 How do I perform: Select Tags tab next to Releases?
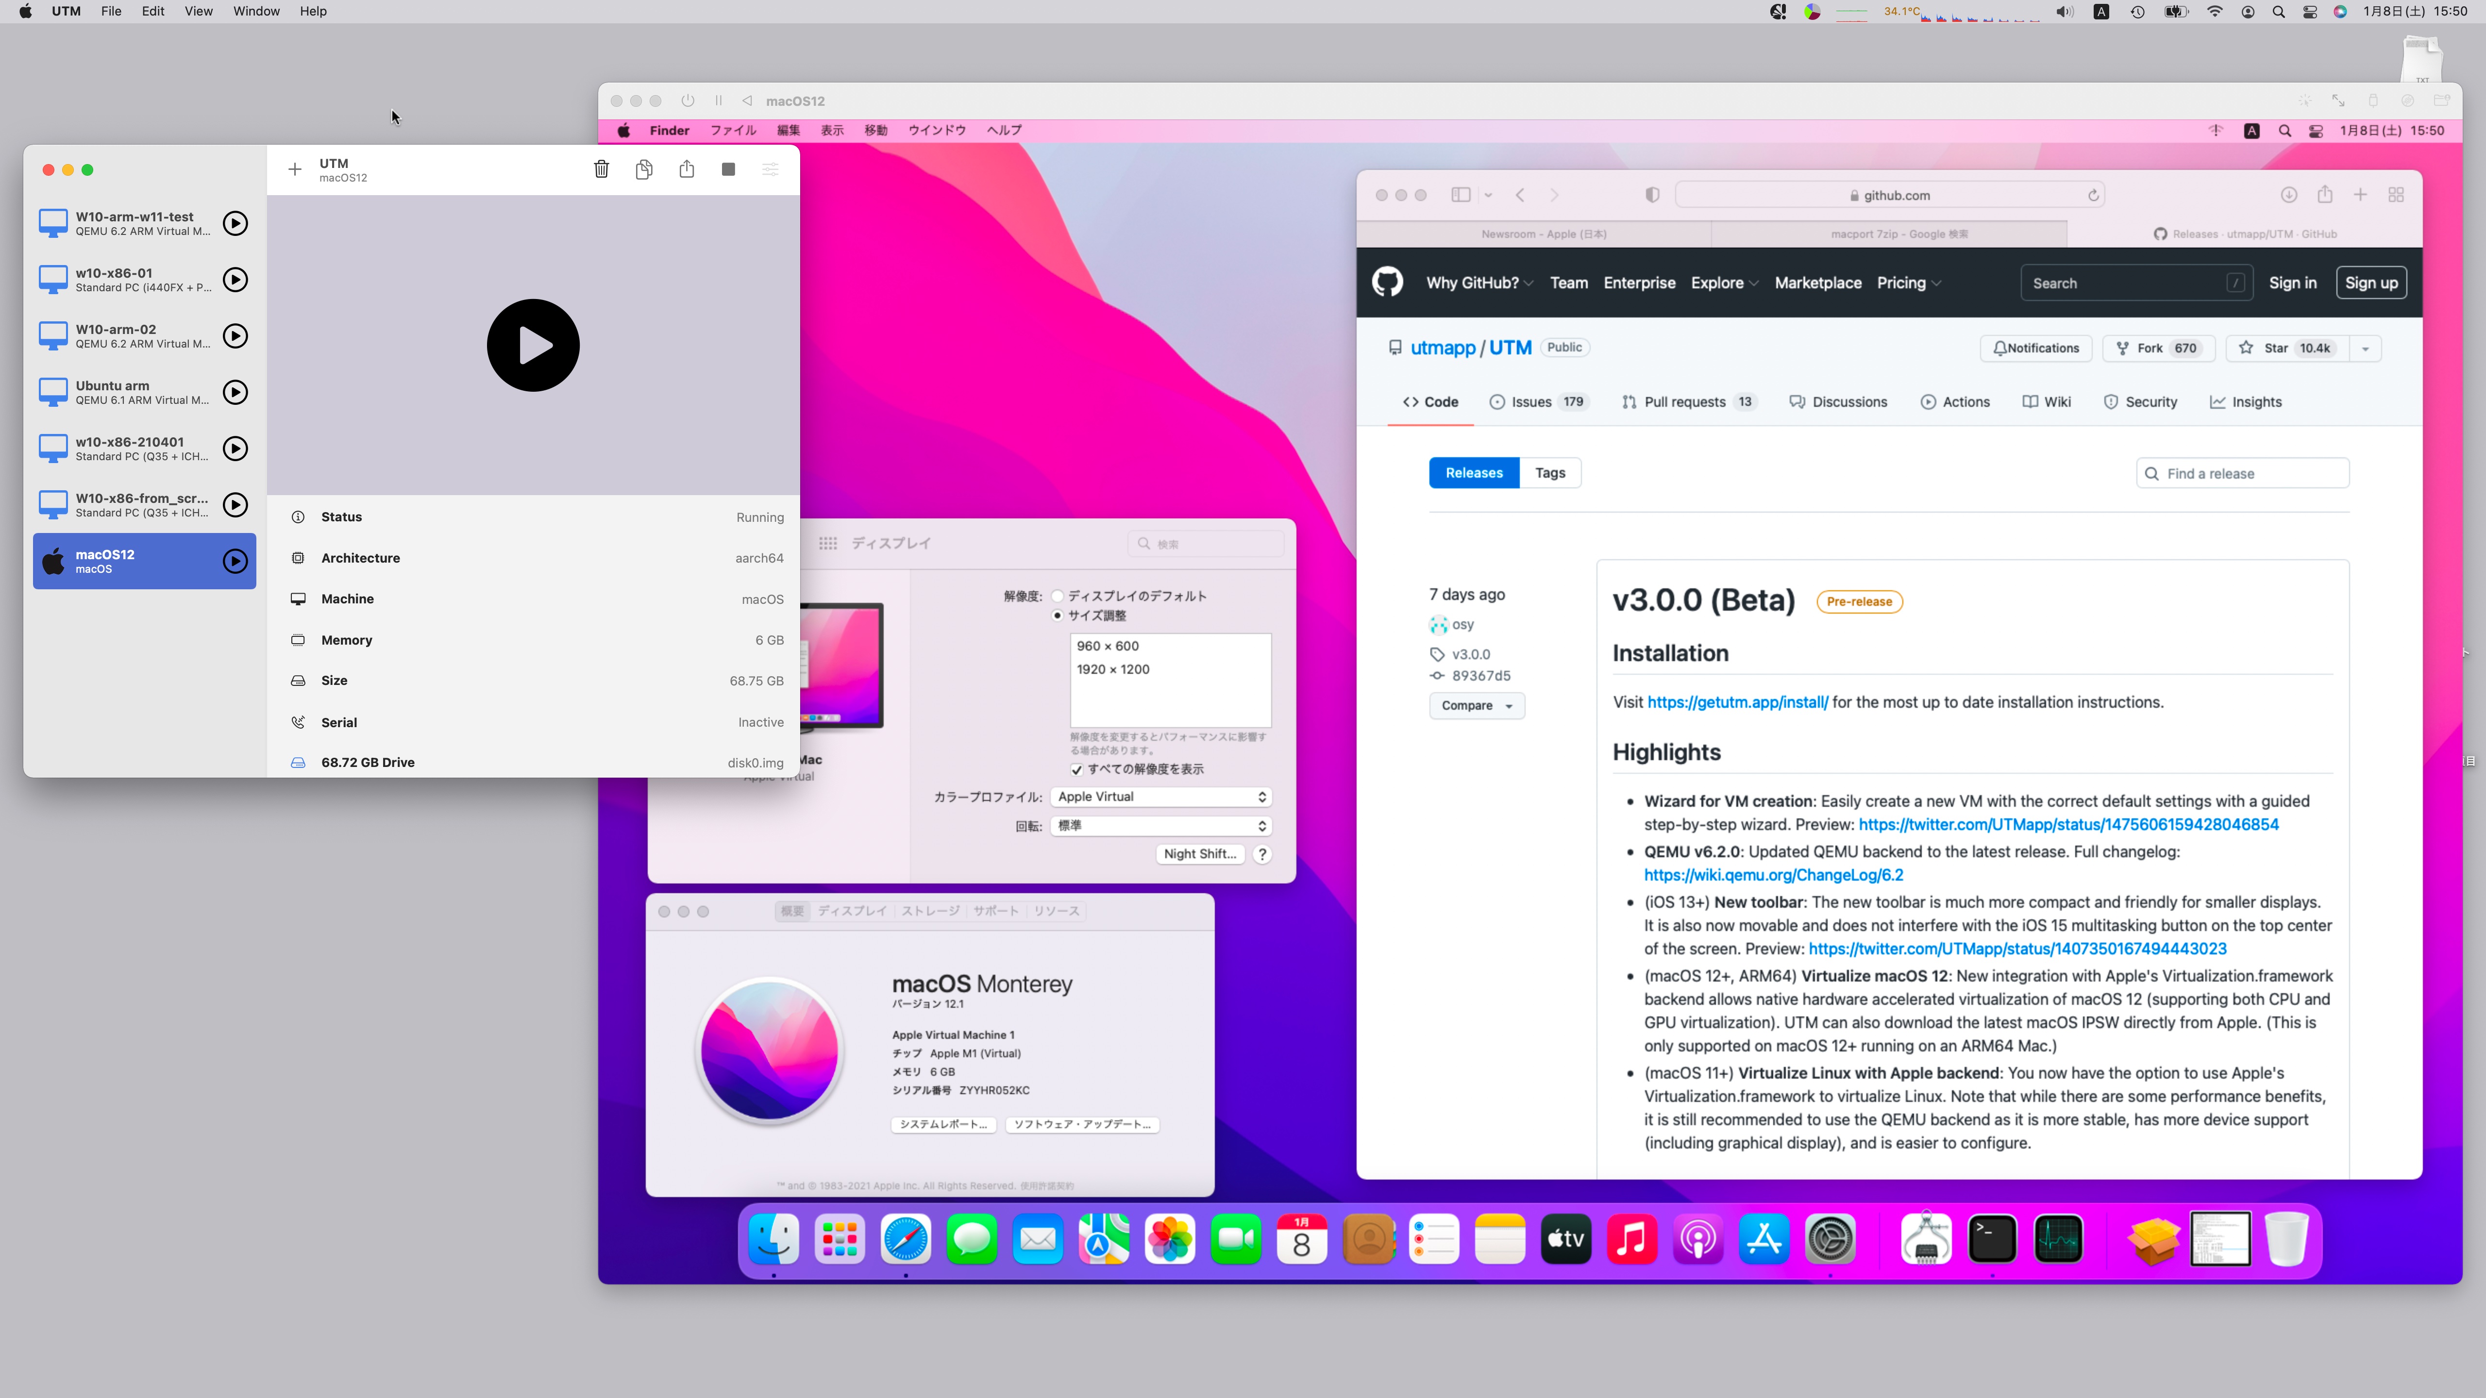click(1550, 473)
